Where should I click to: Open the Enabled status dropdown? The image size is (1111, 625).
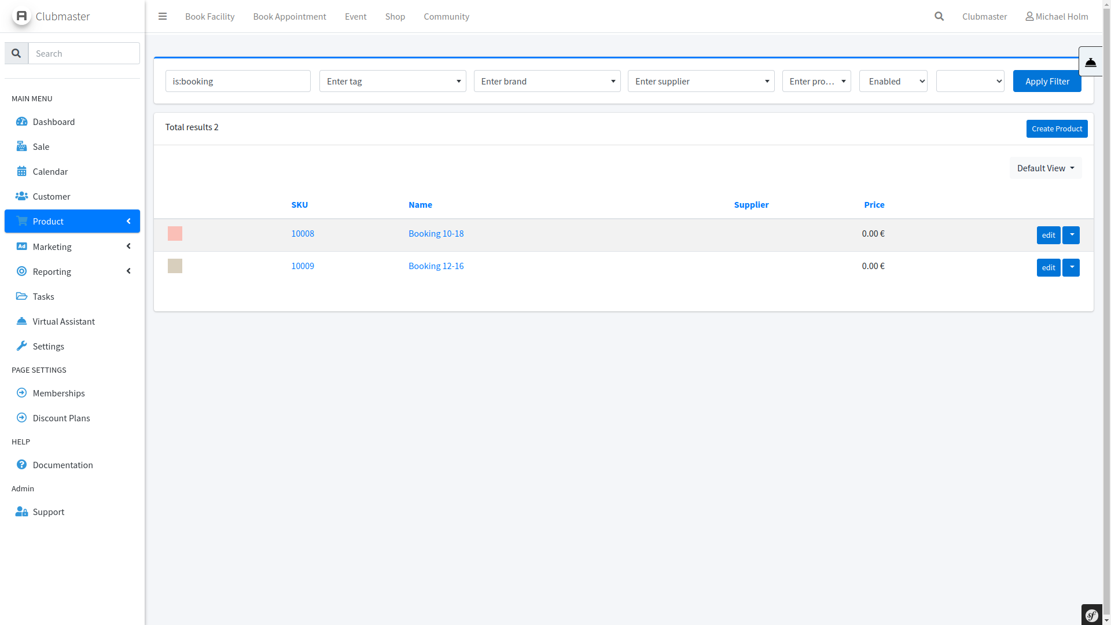[893, 81]
